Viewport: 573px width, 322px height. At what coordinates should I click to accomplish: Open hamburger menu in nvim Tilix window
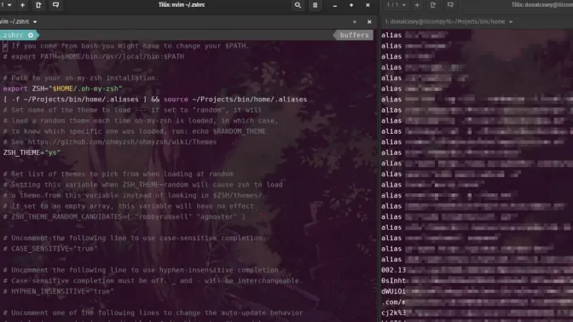[315, 5]
